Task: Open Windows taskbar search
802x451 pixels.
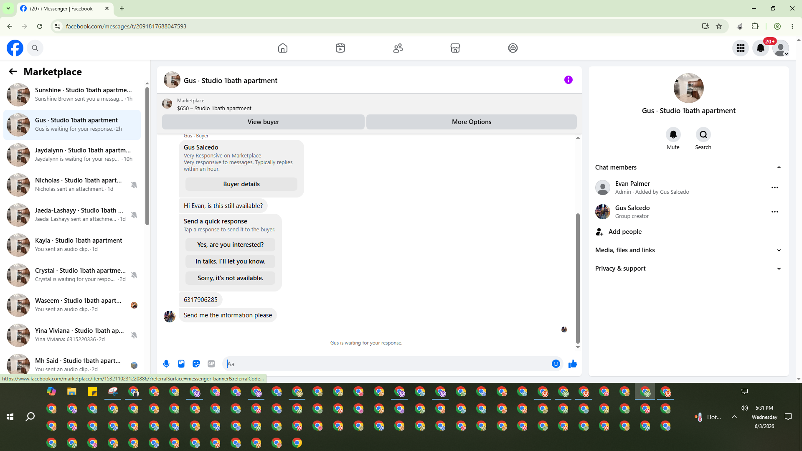Action: [30, 417]
